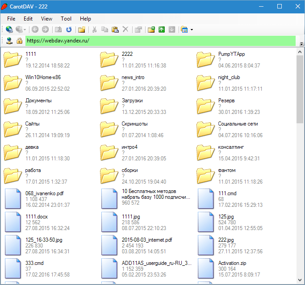The width and height of the screenshot is (305, 285).
Task: Select the 1111.jpg file icon
Action: 109,222
